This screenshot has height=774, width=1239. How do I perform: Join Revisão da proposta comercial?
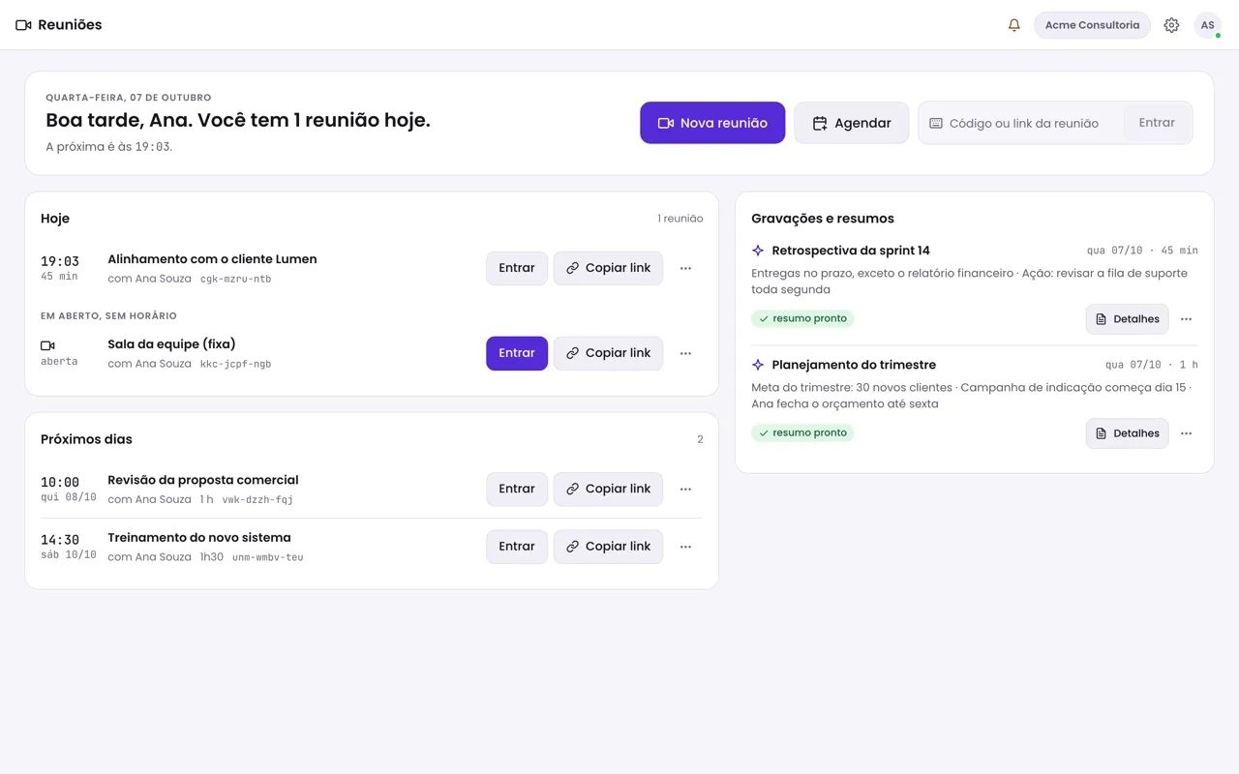click(x=517, y=489)
